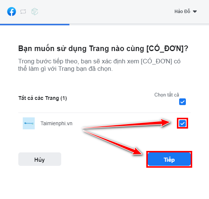
Task: Click the Facebook logo icon
Action: (12, 12)
